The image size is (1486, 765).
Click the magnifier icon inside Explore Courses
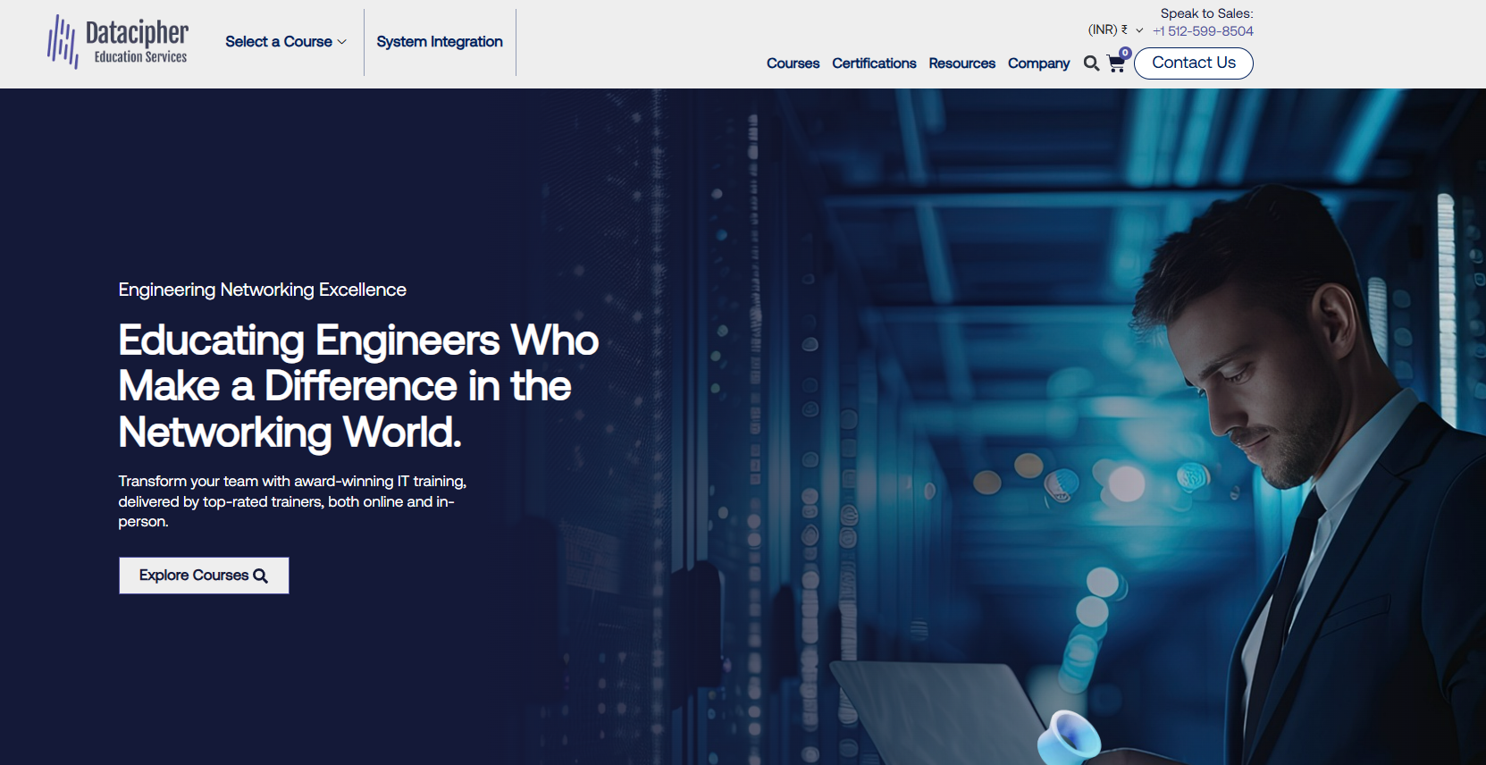(261, 576)
